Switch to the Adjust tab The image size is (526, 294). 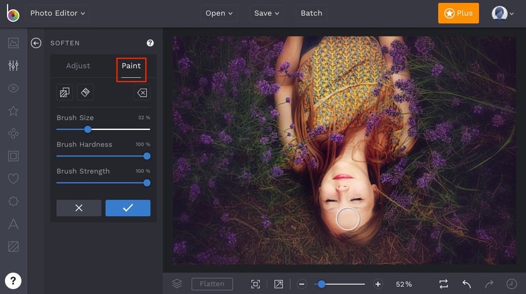78,66
